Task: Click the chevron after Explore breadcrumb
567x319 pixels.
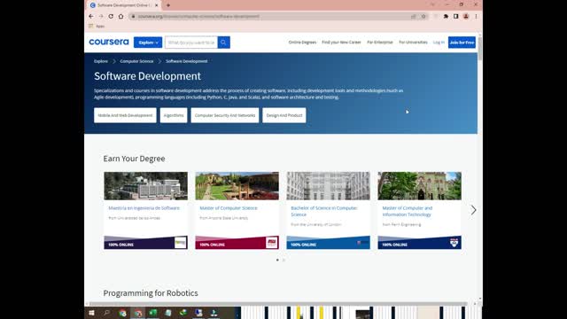Action: (x=114, y=61)
